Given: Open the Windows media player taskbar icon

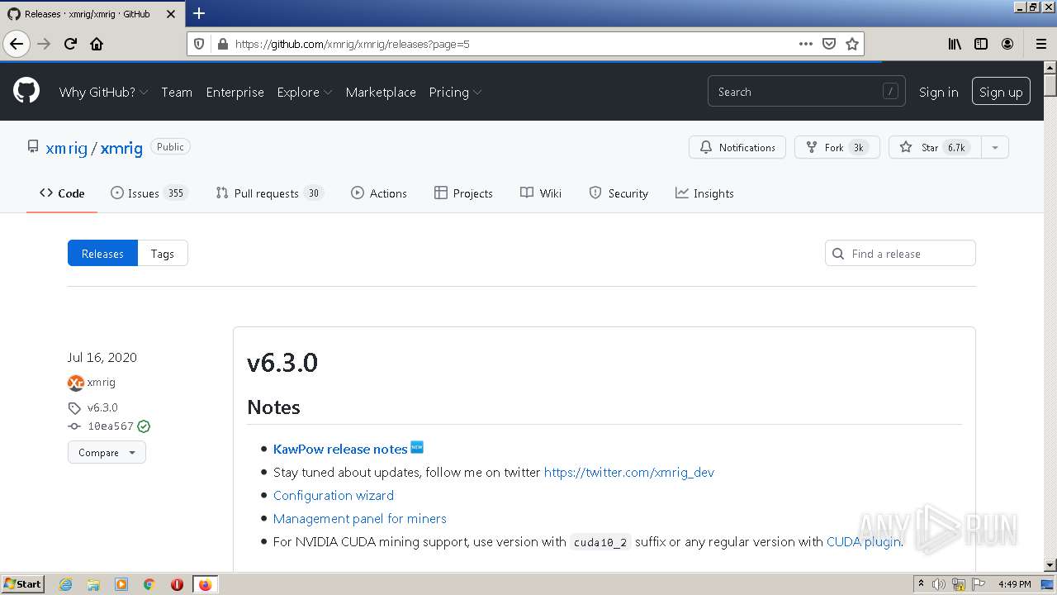Looking at the screenshot, I should pos(121,584).
